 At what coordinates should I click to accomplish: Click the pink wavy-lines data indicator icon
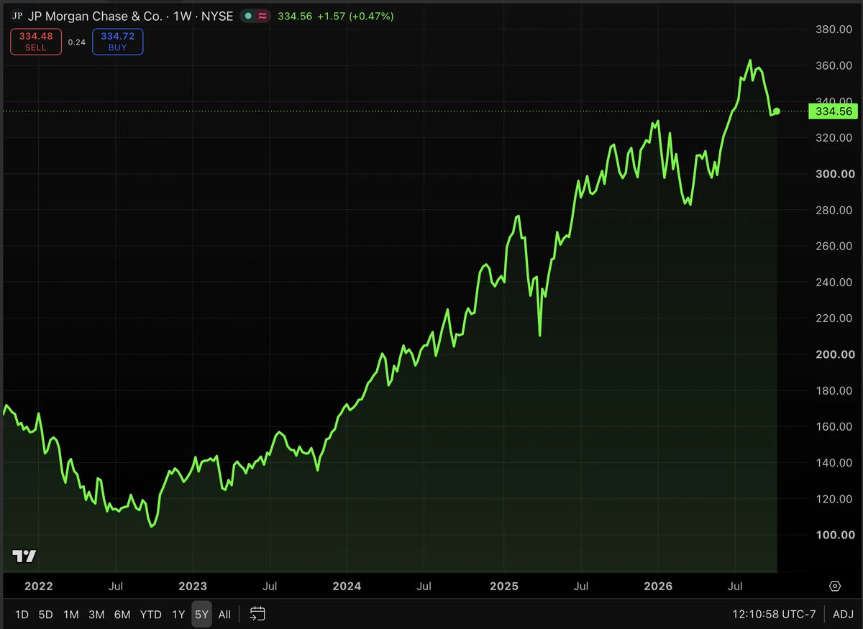(263, 16)
